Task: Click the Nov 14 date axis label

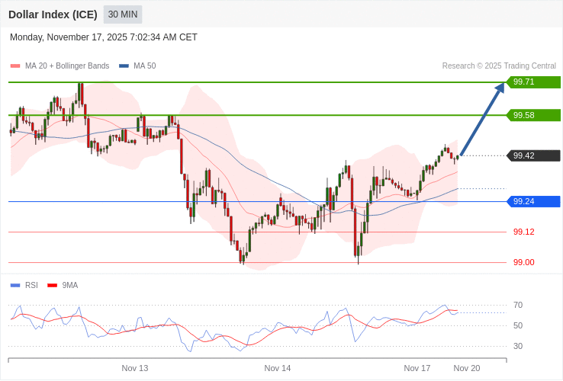Action: [278, 368]
